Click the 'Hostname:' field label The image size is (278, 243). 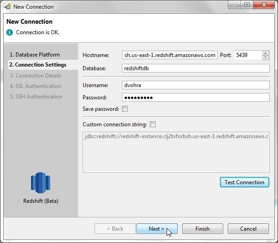point(96,55)
